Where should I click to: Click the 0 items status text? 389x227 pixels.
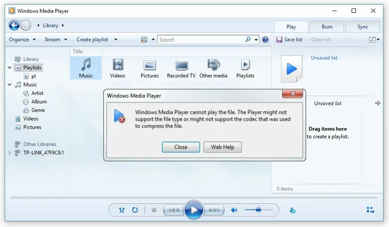pyautogui.click(x=285, y=189)
